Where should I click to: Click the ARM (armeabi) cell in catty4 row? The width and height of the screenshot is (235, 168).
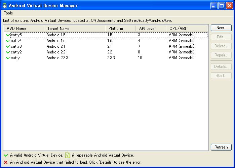(x=182, y=41)
